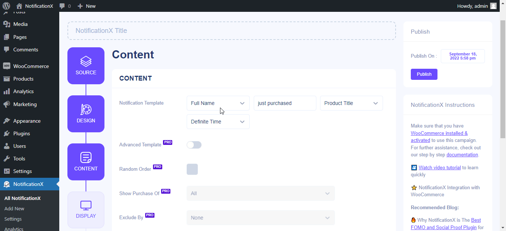Open Marketing menu label
This screenshot has height=231, width=506.
25,104
